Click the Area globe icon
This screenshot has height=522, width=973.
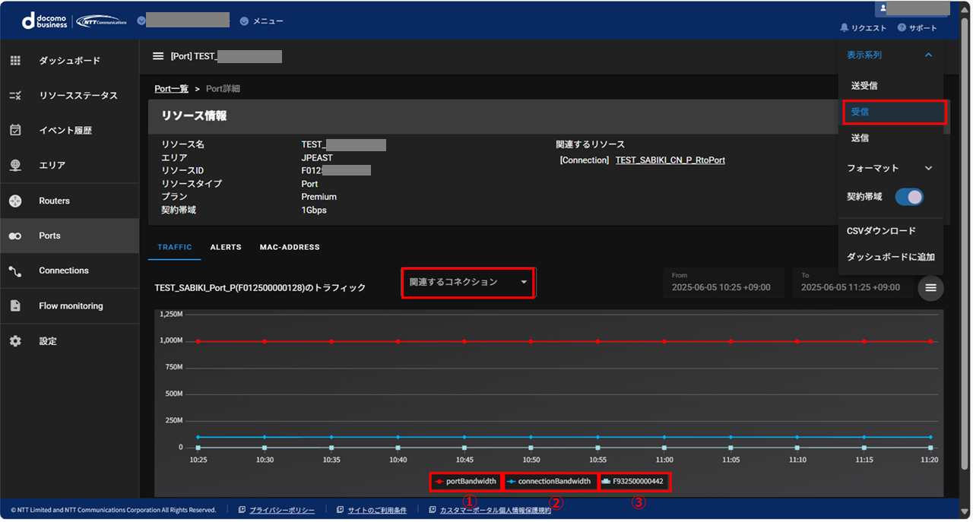[15, 165]
